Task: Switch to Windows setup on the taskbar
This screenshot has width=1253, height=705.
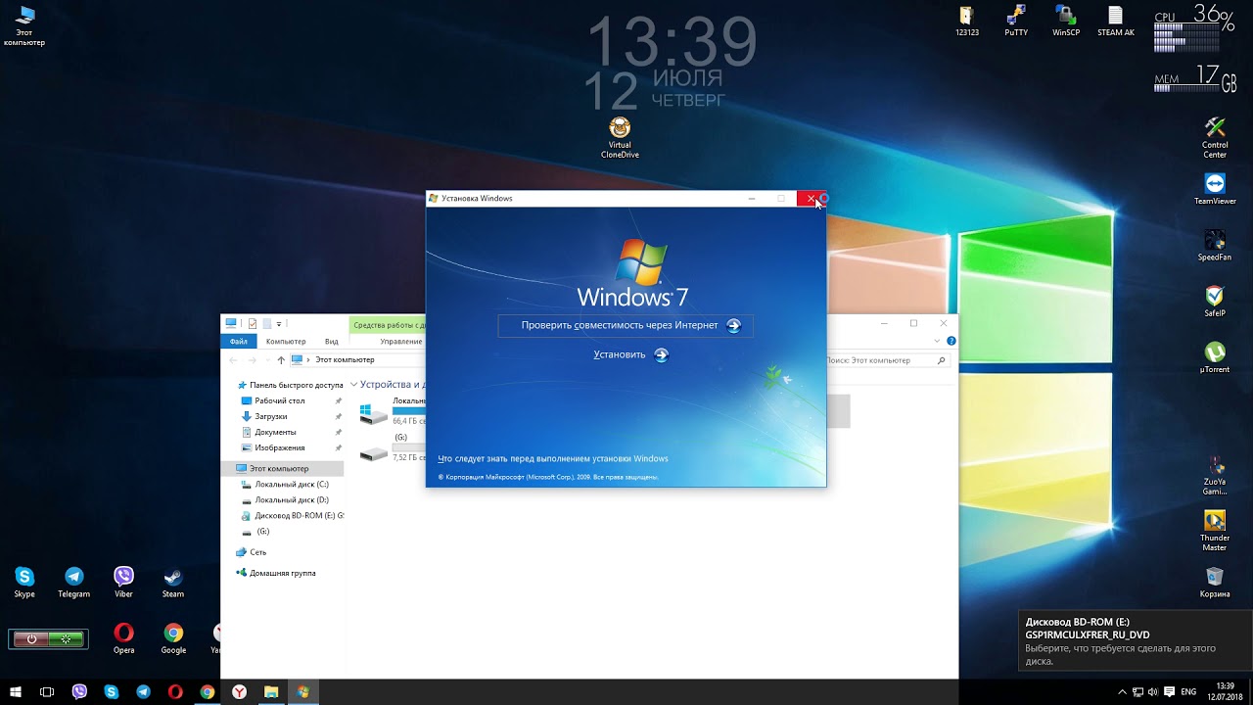Action: pyautogui.click(x=303, y=692)
